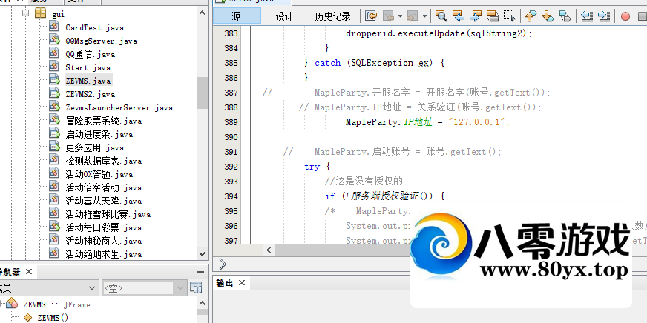647x323 pixels.
Task: Select ZevmsLauncherServer.java file
Action: pyautogui.click(x=119, y=107)
